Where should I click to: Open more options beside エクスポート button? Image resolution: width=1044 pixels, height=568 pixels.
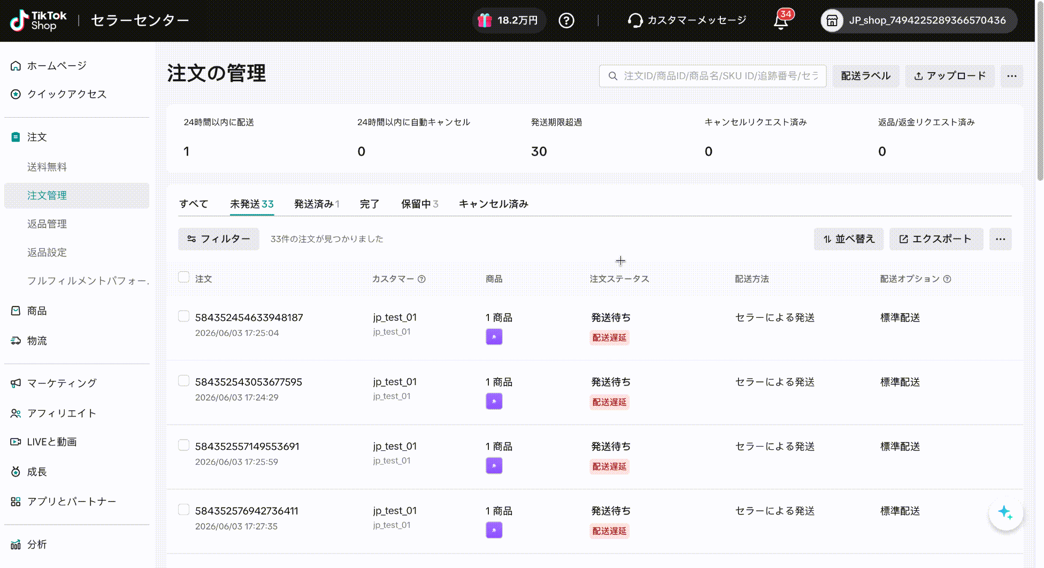[x=1000, y=239]
